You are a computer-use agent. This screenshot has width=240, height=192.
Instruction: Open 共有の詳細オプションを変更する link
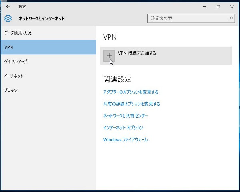[131, 104]
